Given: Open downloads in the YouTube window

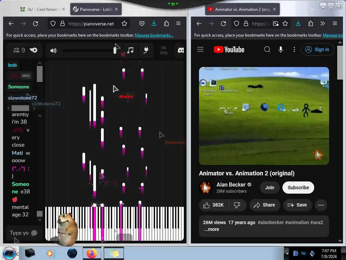Looking at the screenshot, I should [x=298, y=23].
